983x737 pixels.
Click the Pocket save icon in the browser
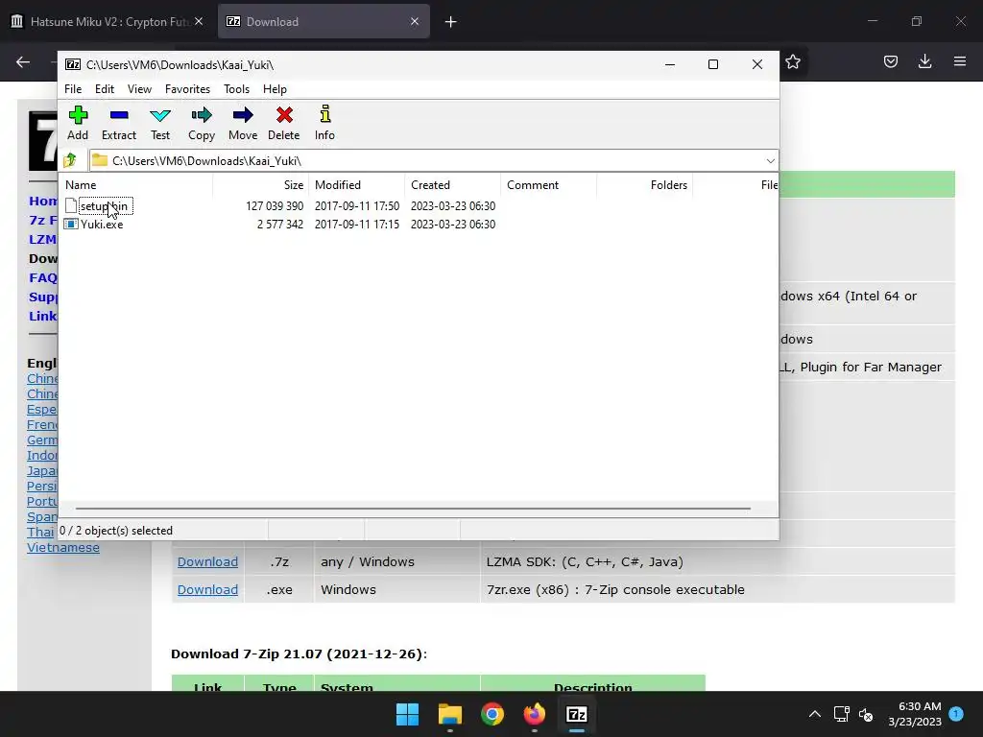click(x=890, y=61)
